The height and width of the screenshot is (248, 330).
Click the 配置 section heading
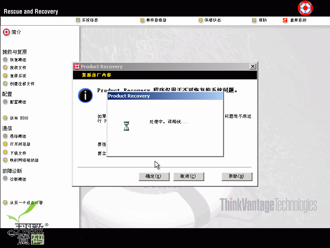point(7,94)
